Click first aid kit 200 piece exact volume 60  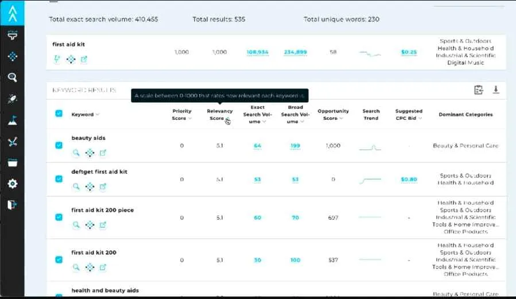click(x=257, y=218)
